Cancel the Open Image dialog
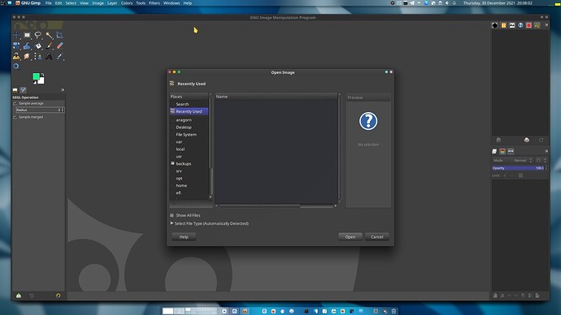The height and width of the screenshot is (315, 561). (x=376, y=237)
